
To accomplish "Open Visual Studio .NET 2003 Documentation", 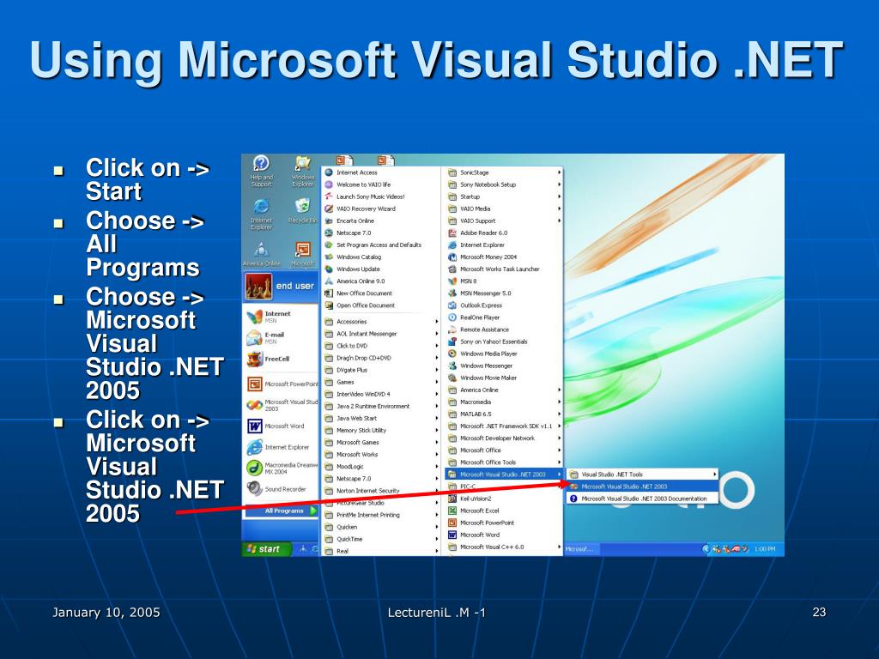I will [642, 499].
